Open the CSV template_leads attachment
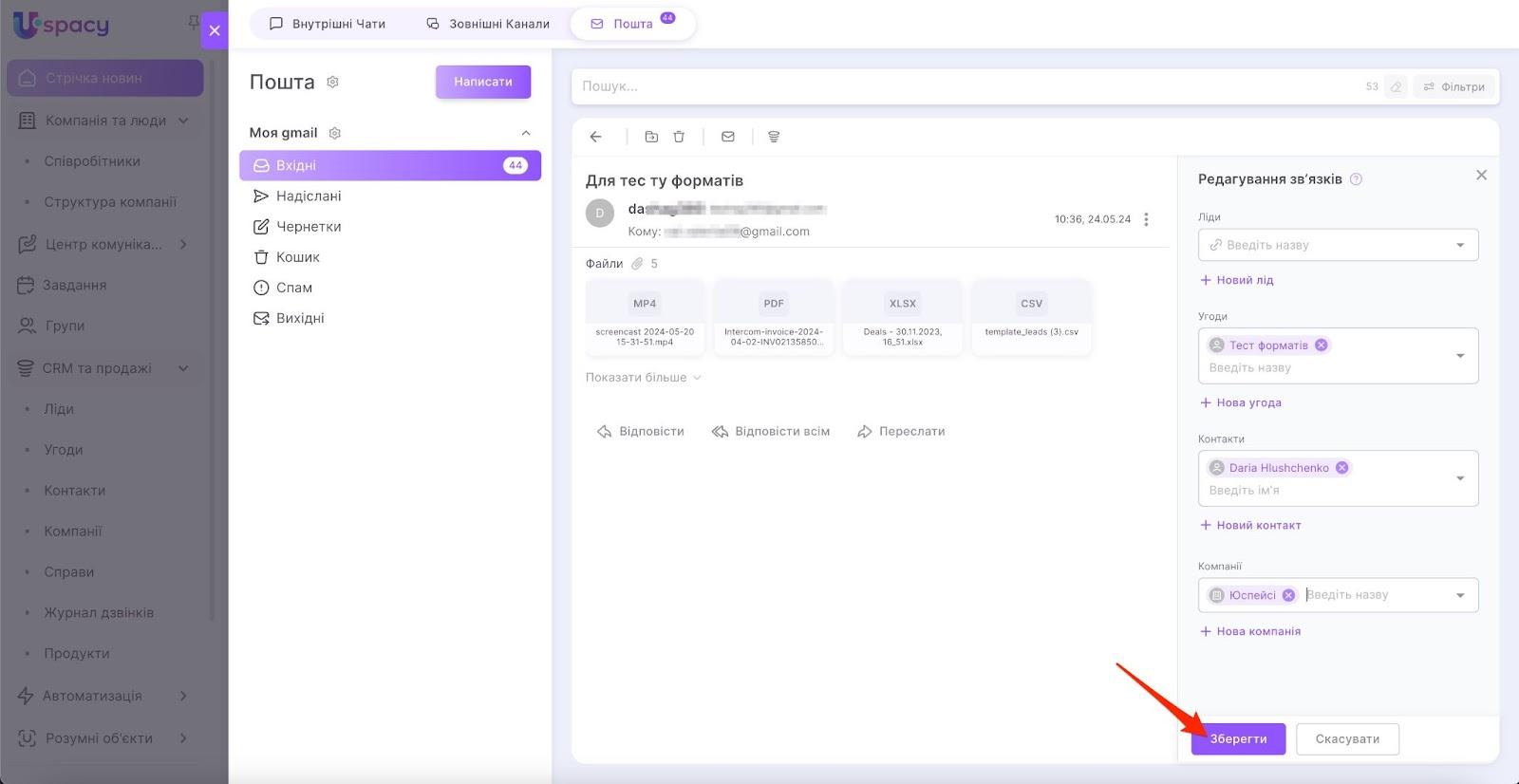Image resolution: width=1519 pixels, height=784 pixels. [1032, 318]
